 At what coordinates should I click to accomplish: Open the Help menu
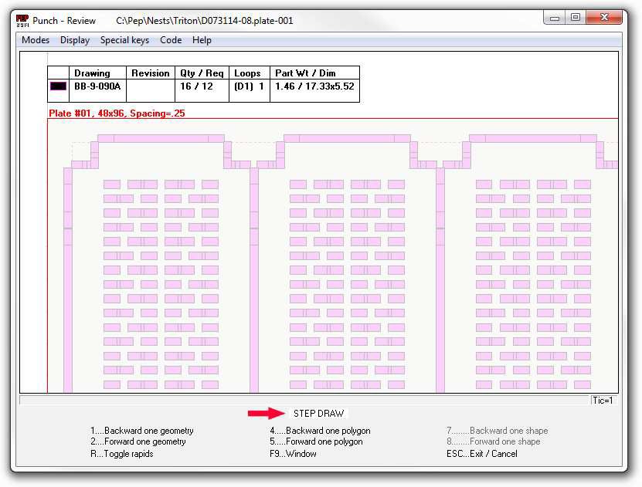[x=202, y=40]
